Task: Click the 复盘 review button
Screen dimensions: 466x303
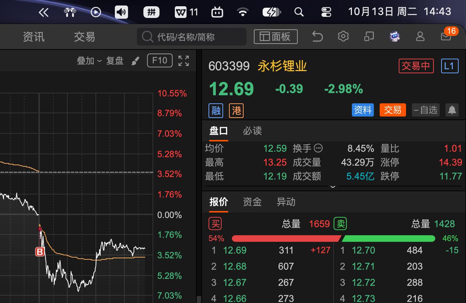Action: coord(115,61)
